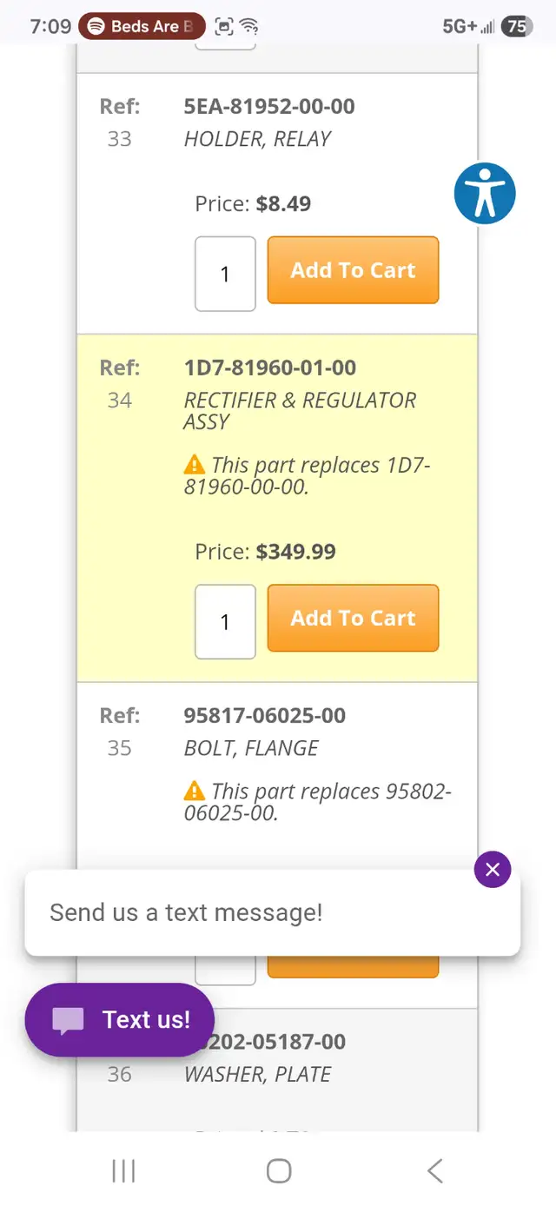Image resolution: width=556 pixels, height=1206 pixels.
Task: Open the recent apps switcher
Action: pos(123,1170)
